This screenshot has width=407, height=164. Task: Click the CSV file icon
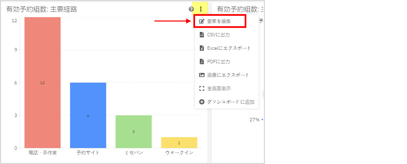coord(202,35)
